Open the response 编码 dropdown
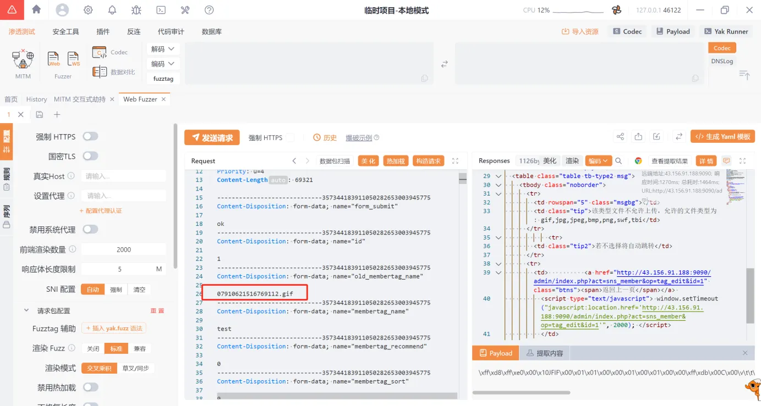761x406 pixels. (x=599, y=161)
